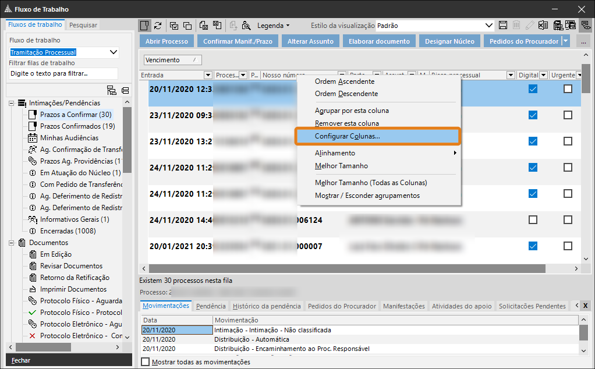
Task: Collapse the Intimações/Pendências tree node
Action: pos(11,103)
